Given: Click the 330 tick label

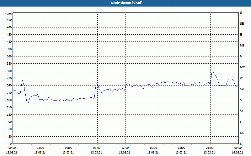Looking at the screenshot, I should (x=9, y=64).
